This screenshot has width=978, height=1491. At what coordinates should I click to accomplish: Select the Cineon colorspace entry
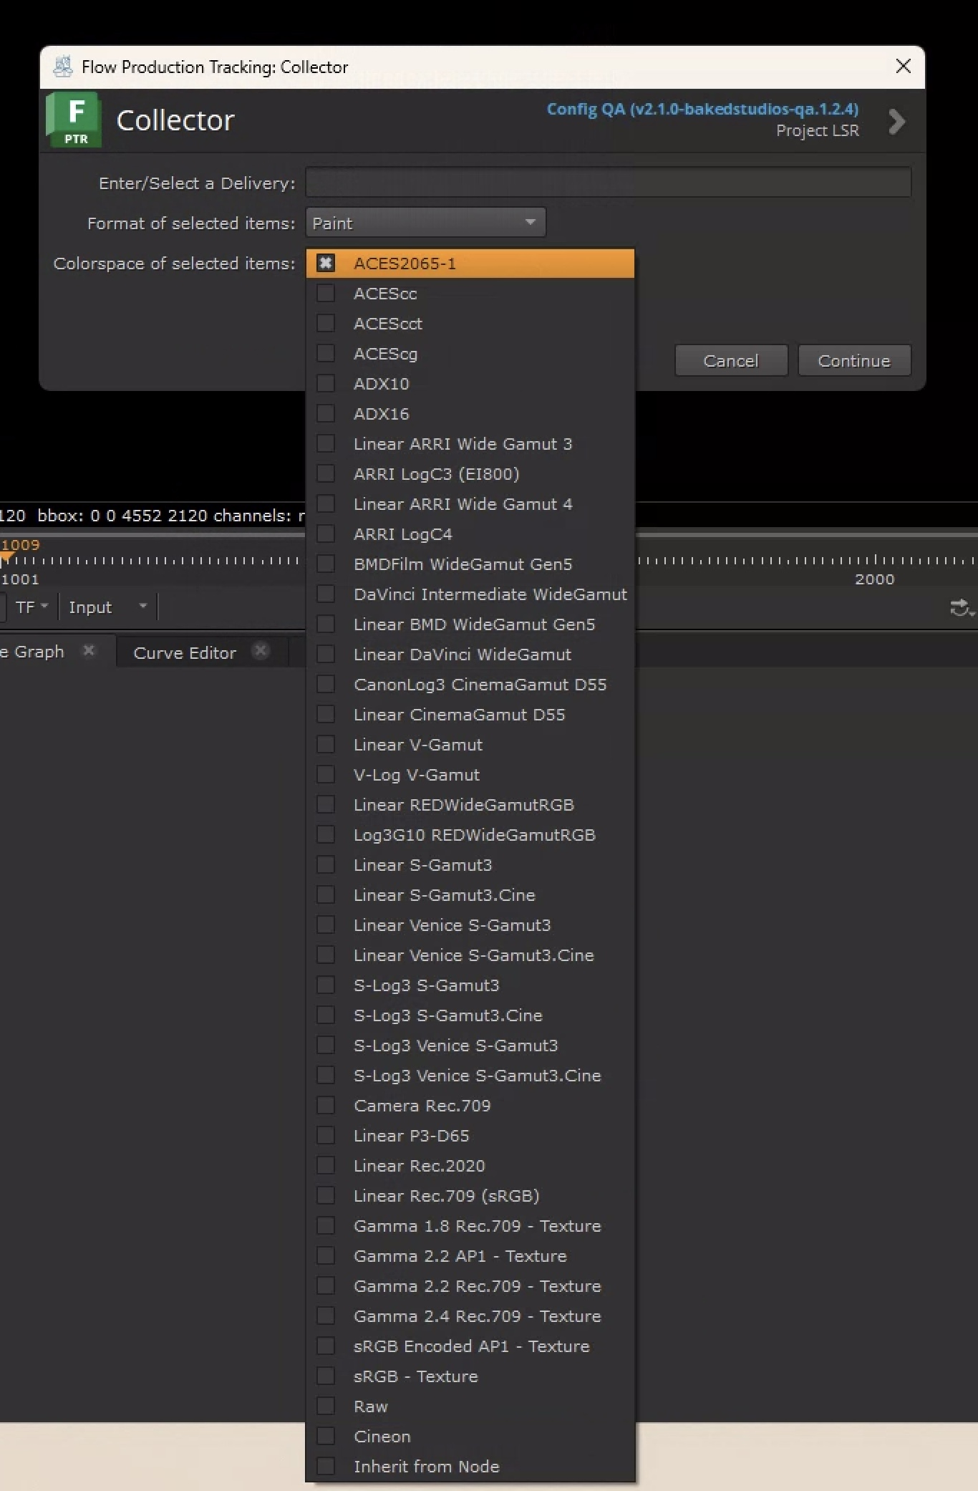pos(470,1436)
